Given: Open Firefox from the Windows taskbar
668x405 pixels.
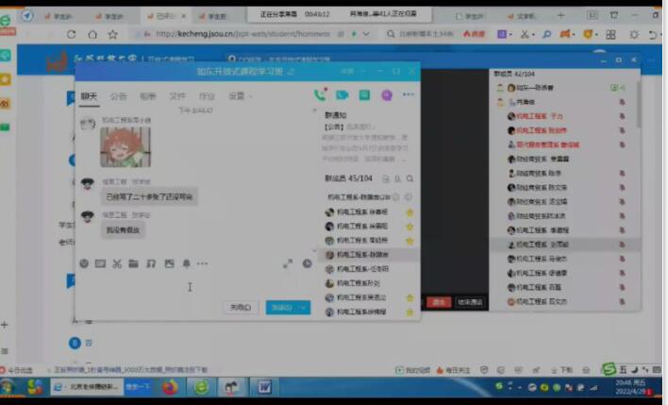Looking at the screenshot, I should click(x=170, y=387).
